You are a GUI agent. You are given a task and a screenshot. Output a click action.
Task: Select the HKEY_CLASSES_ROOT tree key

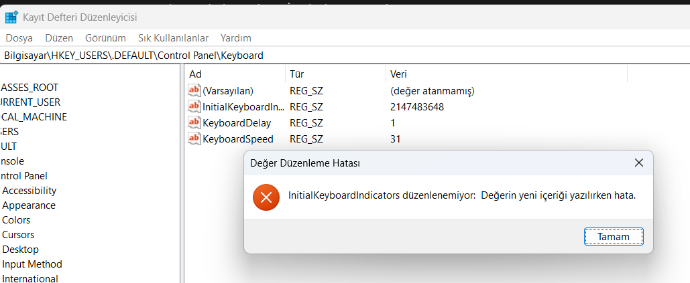pyautogui.click(x=29, y=88)
